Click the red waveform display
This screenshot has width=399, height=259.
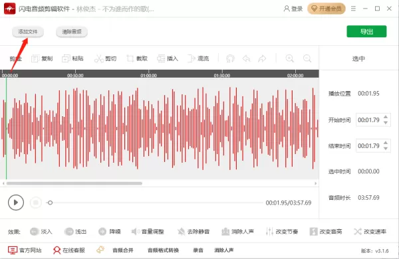(x=160, y=128)
